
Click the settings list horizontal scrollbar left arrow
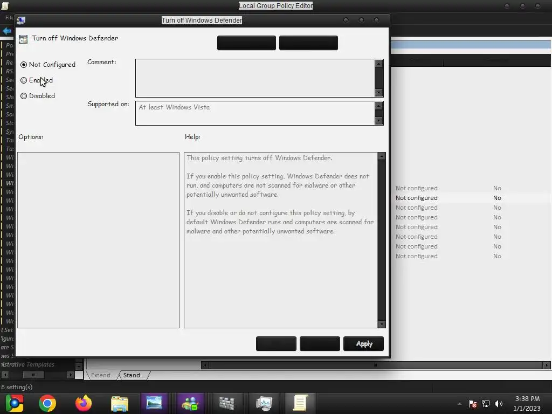coord(205,365)
